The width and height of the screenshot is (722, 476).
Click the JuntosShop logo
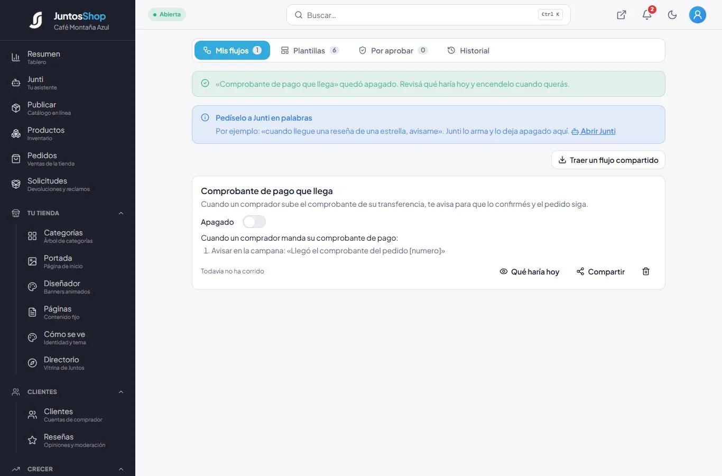(x=68, y=20)
